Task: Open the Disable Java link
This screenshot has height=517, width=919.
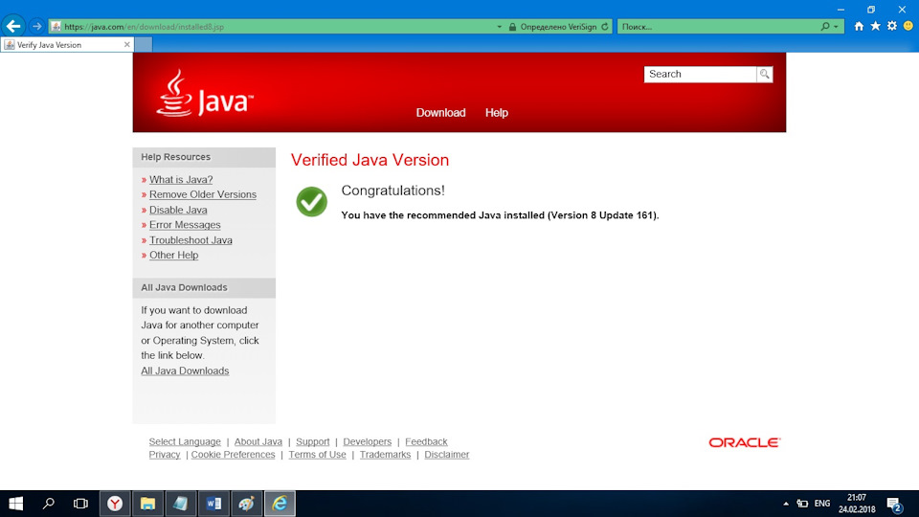Action: [178, 210]
